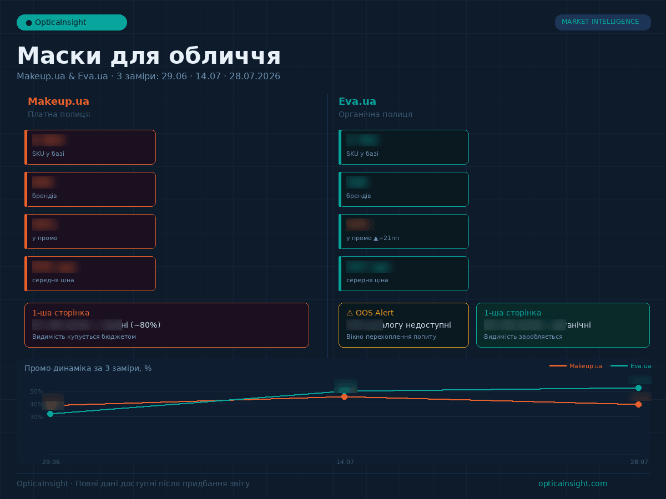Image resolution: width=666 pixels, height=499 pixels.
Task: Click 'Промо-динаміка за 3 заміри, %' chart title
Action: click(88, 368)
